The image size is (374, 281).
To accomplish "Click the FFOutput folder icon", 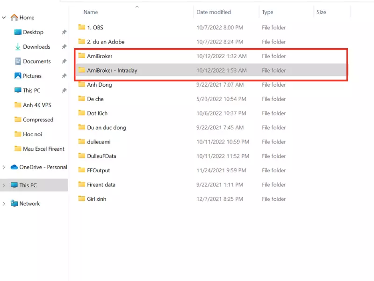I will click(x=81, y=170).
